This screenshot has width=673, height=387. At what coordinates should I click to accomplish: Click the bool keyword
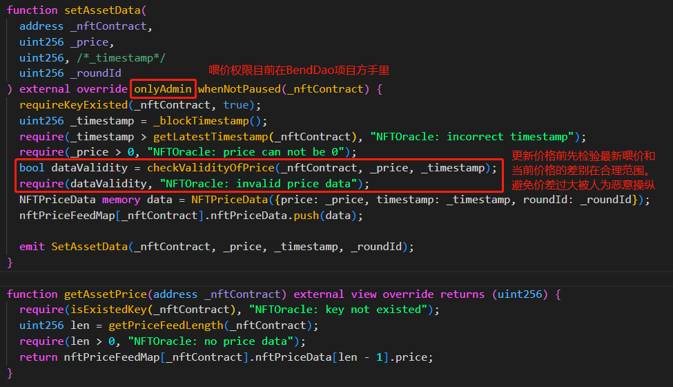pos(32,168)
